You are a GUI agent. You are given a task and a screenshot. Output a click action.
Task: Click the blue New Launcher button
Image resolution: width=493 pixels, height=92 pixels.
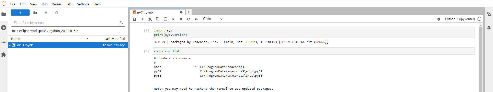point(20,13)
